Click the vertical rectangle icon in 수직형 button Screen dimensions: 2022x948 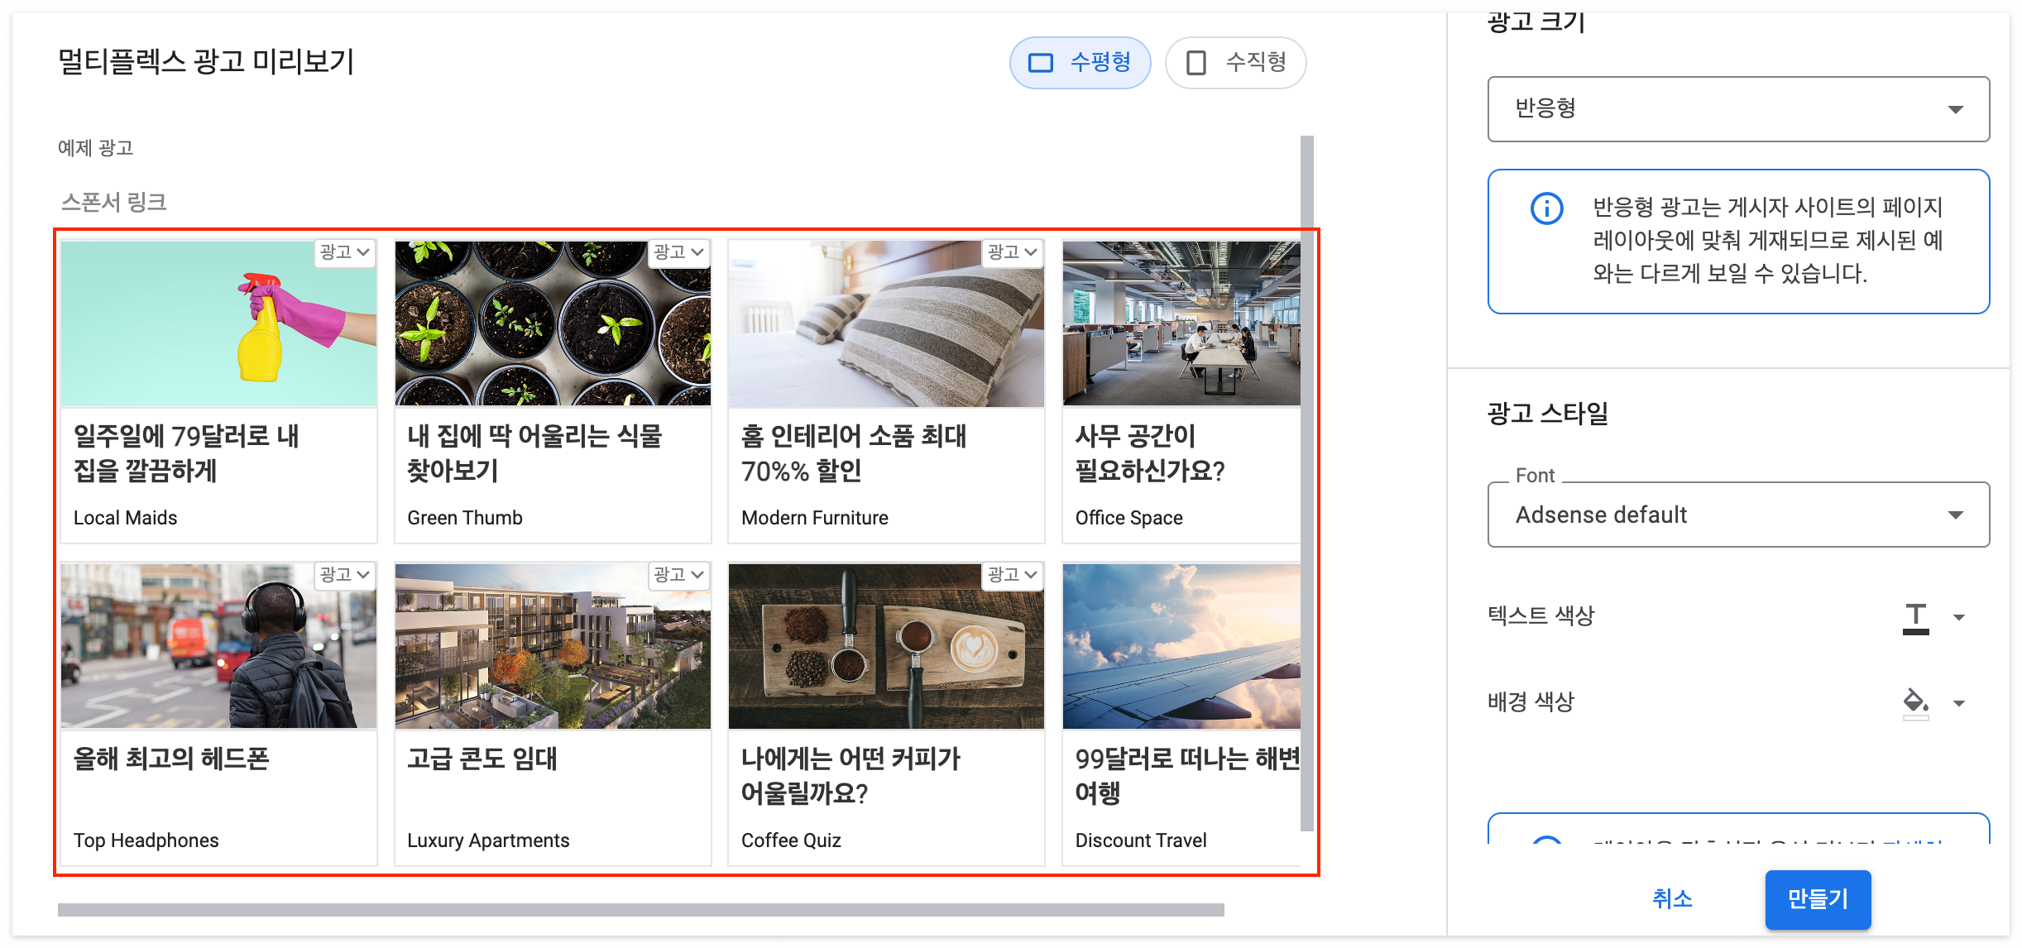click(1198, 61)
